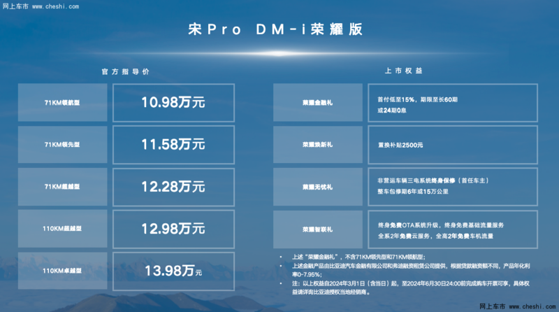Click the title 宋Pro DM-i荣耀版
The width and height of the screenshot is (559, 312).
pos(275,29)
